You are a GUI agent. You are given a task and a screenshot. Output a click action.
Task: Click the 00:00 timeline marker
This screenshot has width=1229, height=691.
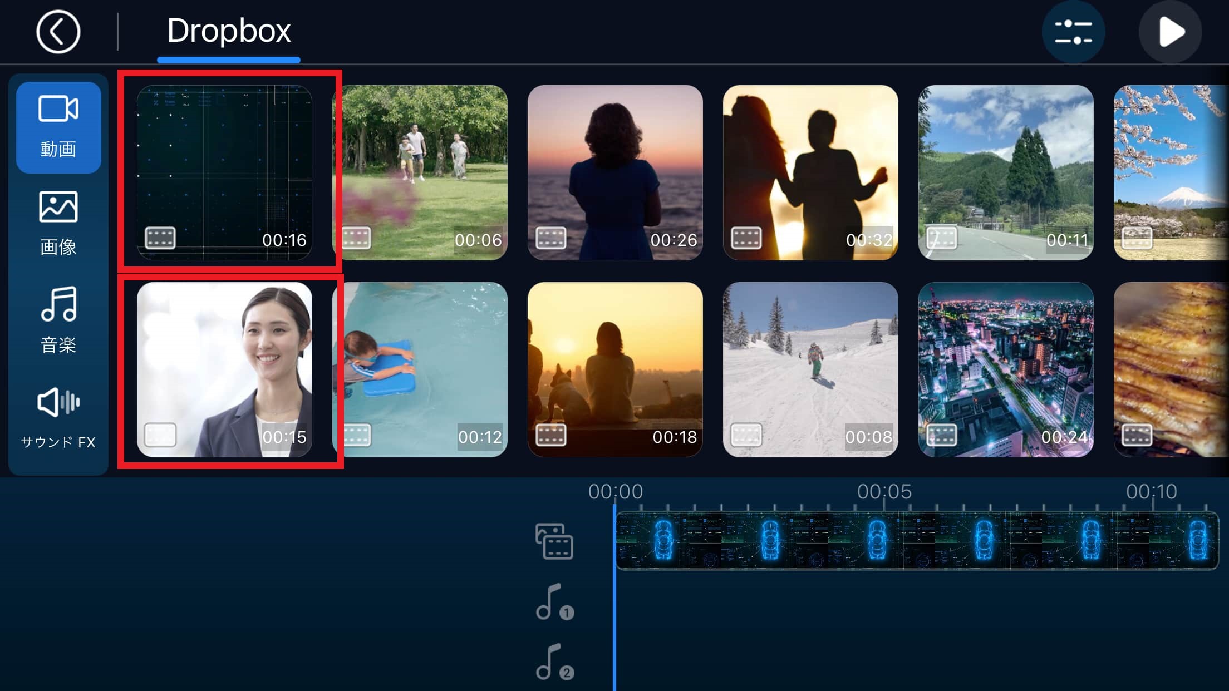[x=616, y=492]
